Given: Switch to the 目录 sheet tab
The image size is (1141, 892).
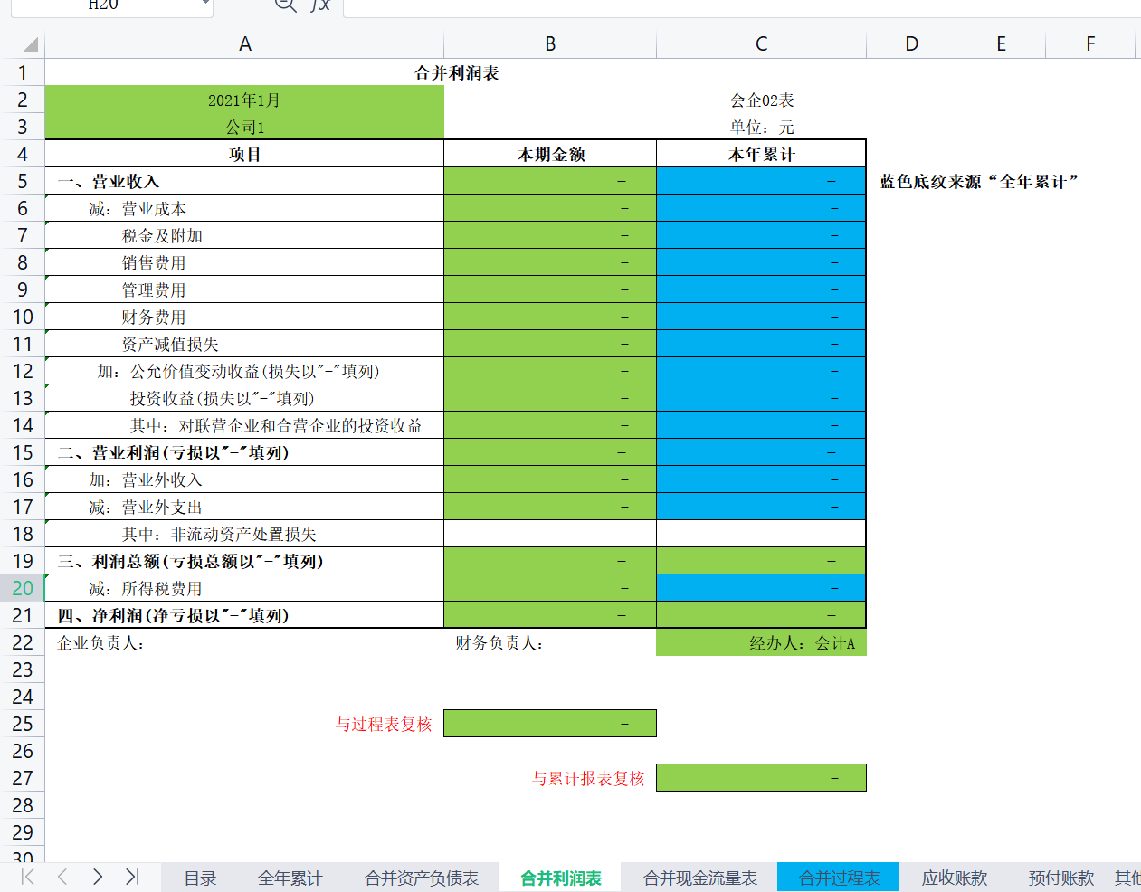Looking at the screenshot, I should [199, 876].
